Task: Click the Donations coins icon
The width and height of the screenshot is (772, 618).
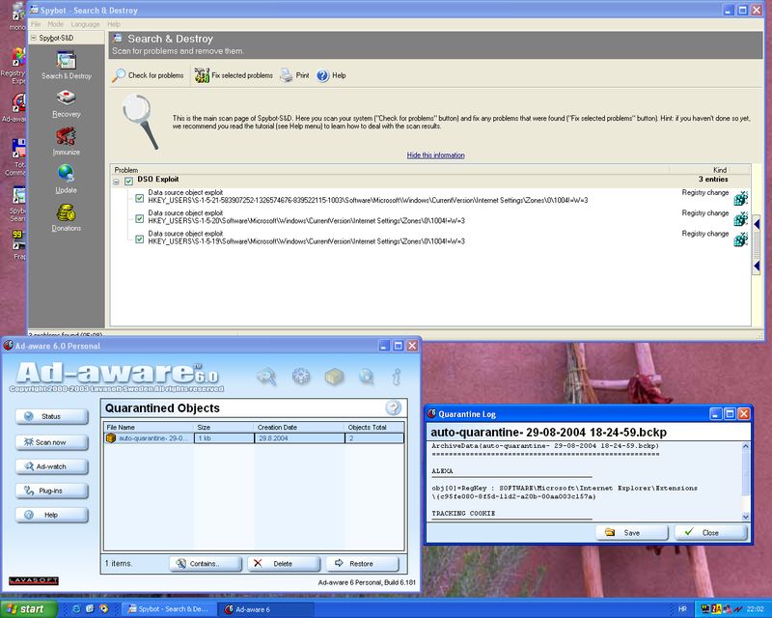Action: 66,213
